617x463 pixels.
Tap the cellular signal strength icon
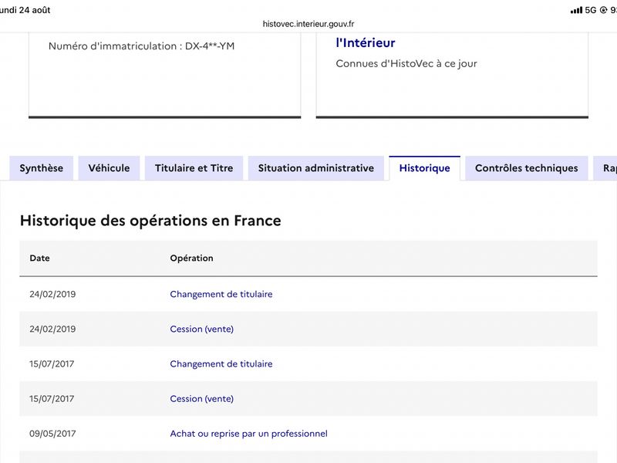tap(576, 10)
